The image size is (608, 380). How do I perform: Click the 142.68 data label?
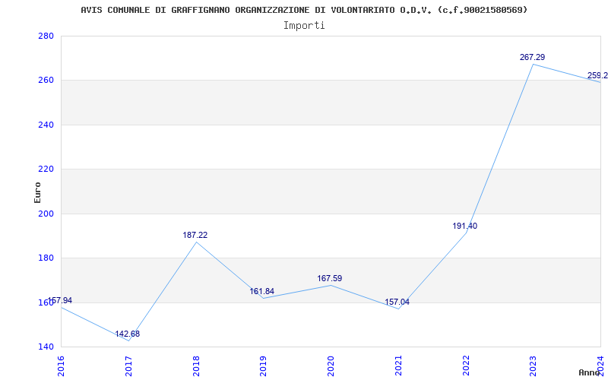tap(127, 334)
